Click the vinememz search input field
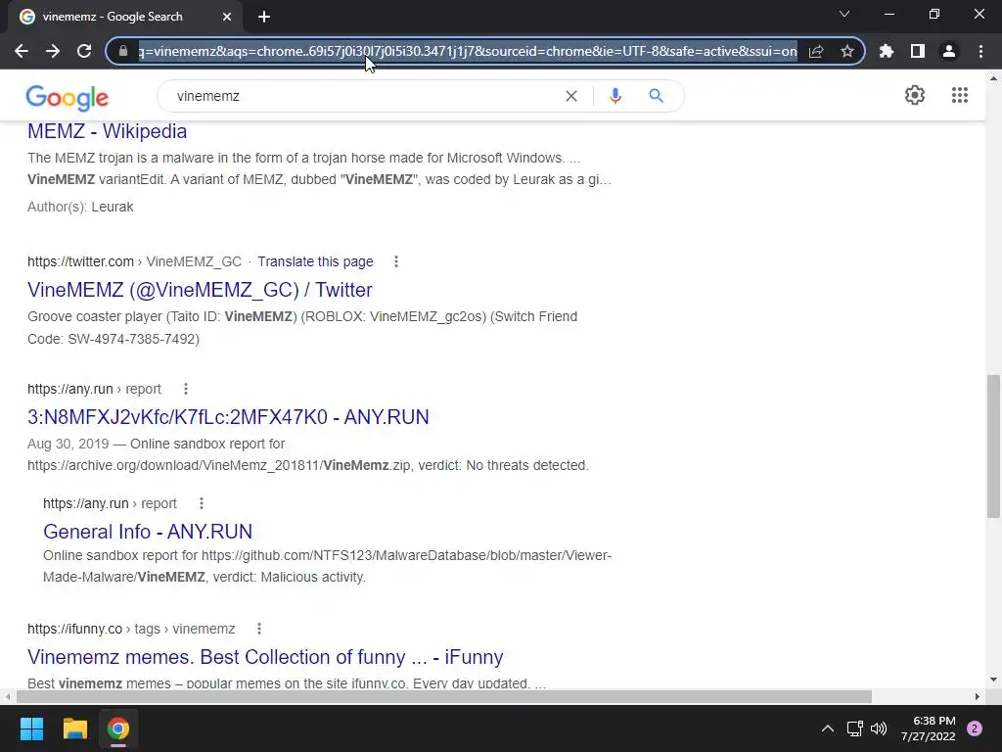 pos(364,96)
